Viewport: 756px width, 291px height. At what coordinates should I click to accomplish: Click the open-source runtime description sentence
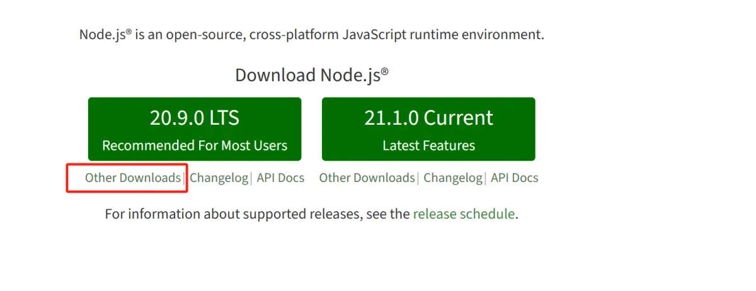tap(311, 34)
